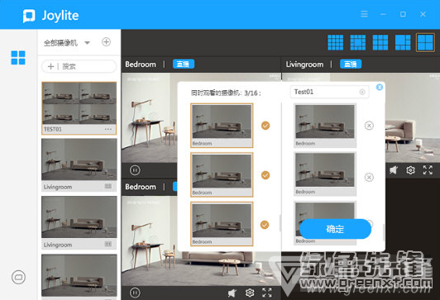This screenshot has width=440, height=300.
Task: Open the TEST01 group options ellipsis
Action: (108, 129)
